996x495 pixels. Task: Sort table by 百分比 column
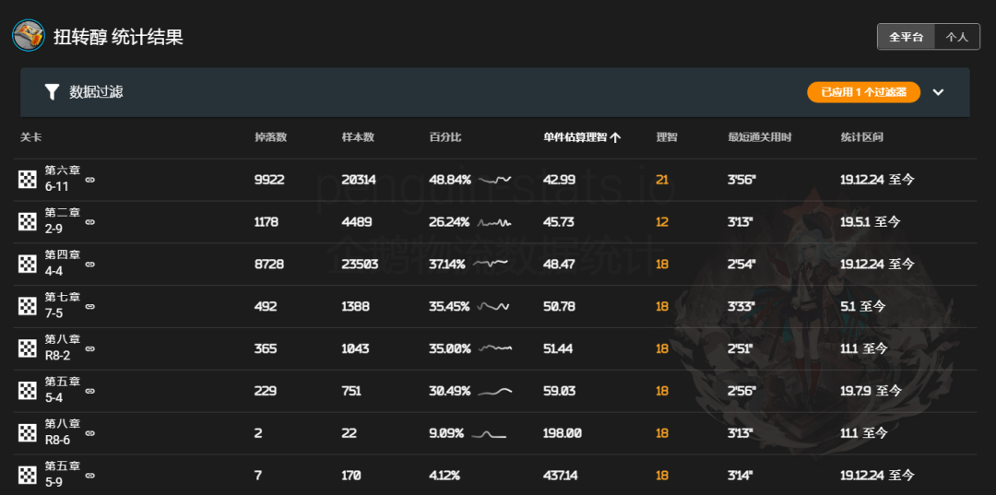pyautogui.click(x=445, y=137)
